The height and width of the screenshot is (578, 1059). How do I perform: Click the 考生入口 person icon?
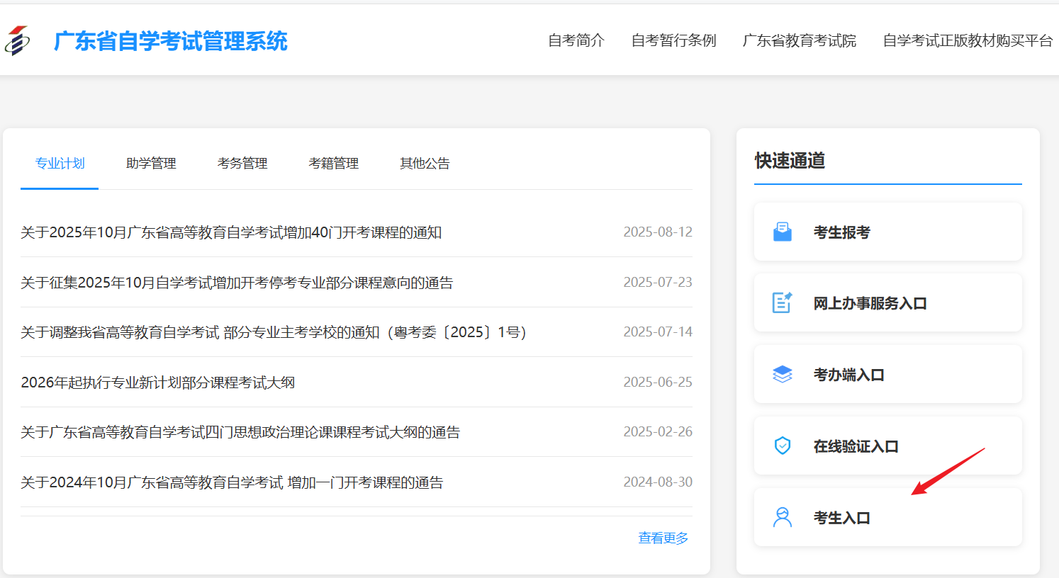tap(782, 518)
